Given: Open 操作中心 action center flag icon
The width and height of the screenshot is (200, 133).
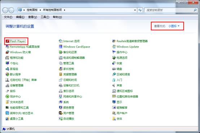Looking at the screenshot, I should (x=114, y=52).
